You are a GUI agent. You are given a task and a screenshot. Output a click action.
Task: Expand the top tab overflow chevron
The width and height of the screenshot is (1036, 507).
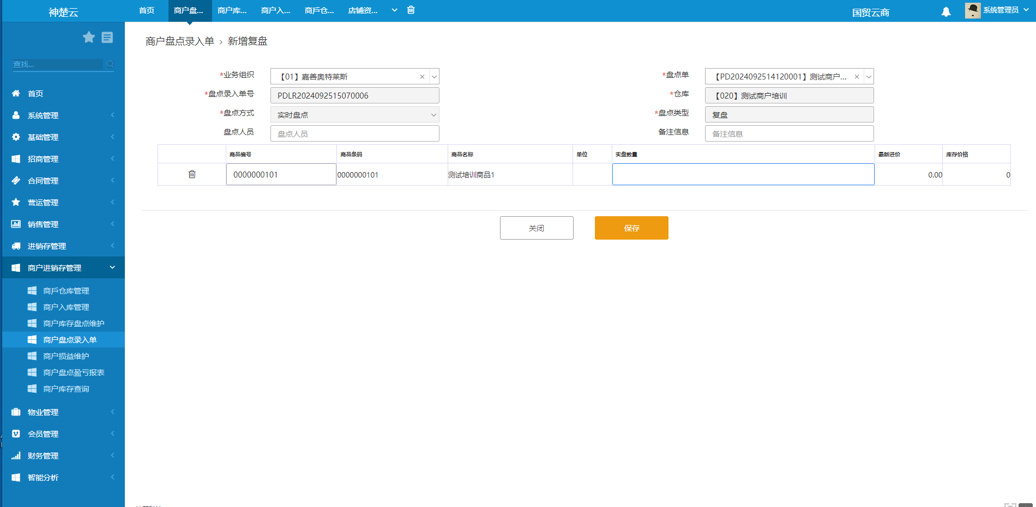tap(394, 10)
